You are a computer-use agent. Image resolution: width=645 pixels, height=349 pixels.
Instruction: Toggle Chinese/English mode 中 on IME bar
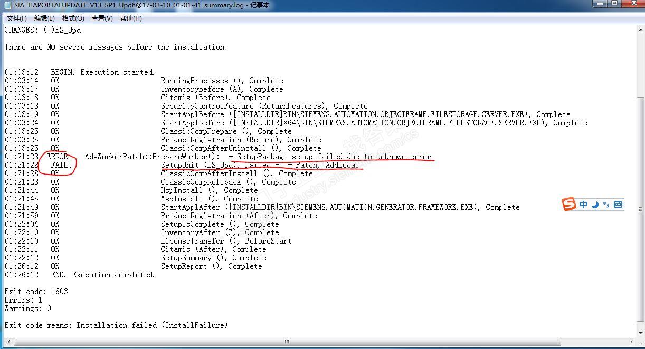click(x=583, y=205)
